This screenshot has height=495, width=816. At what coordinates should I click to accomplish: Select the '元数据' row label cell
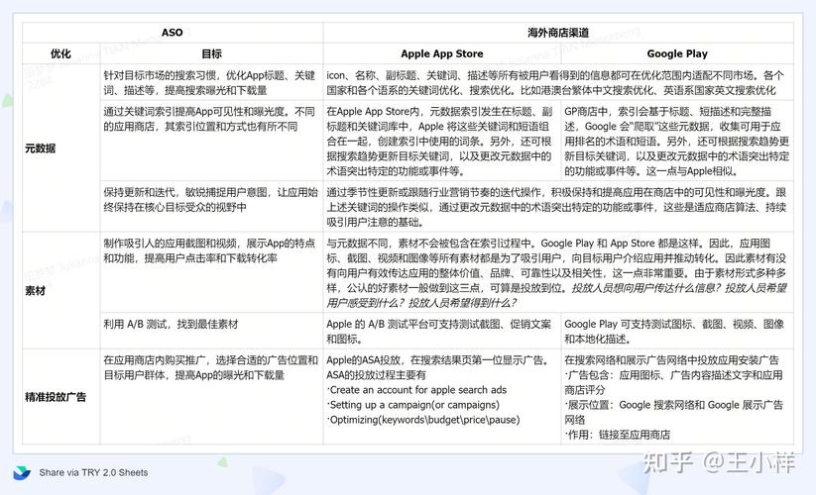click(60, 148)
